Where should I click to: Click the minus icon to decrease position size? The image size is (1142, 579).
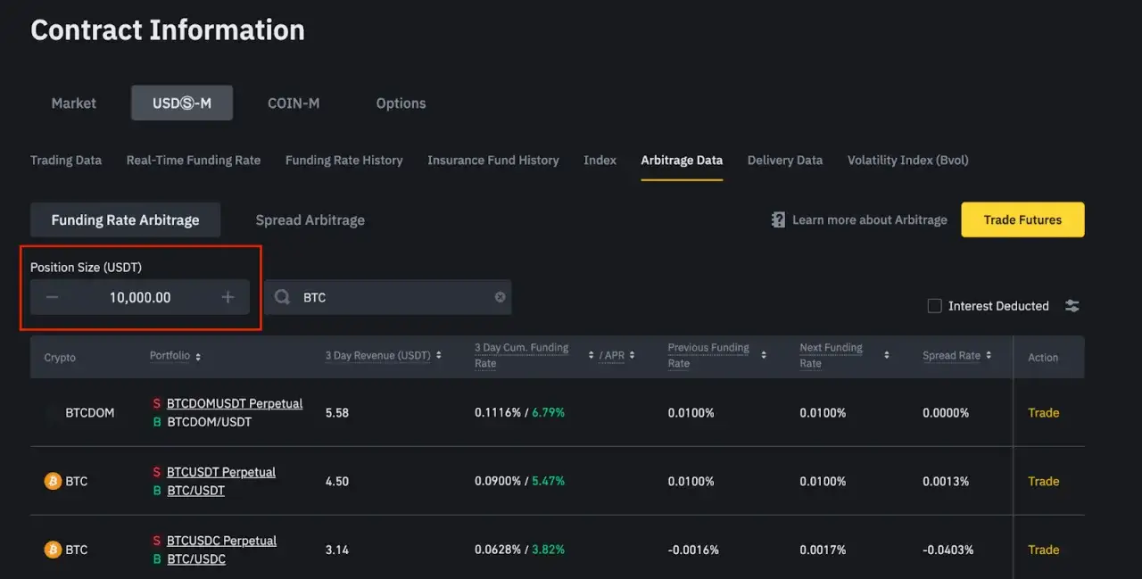(51, 297)
